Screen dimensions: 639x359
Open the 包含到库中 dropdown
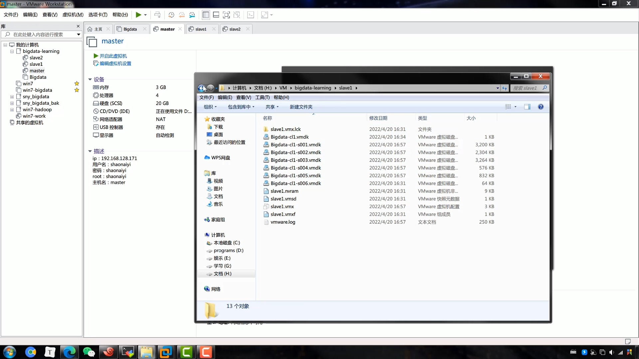(241, 107)
